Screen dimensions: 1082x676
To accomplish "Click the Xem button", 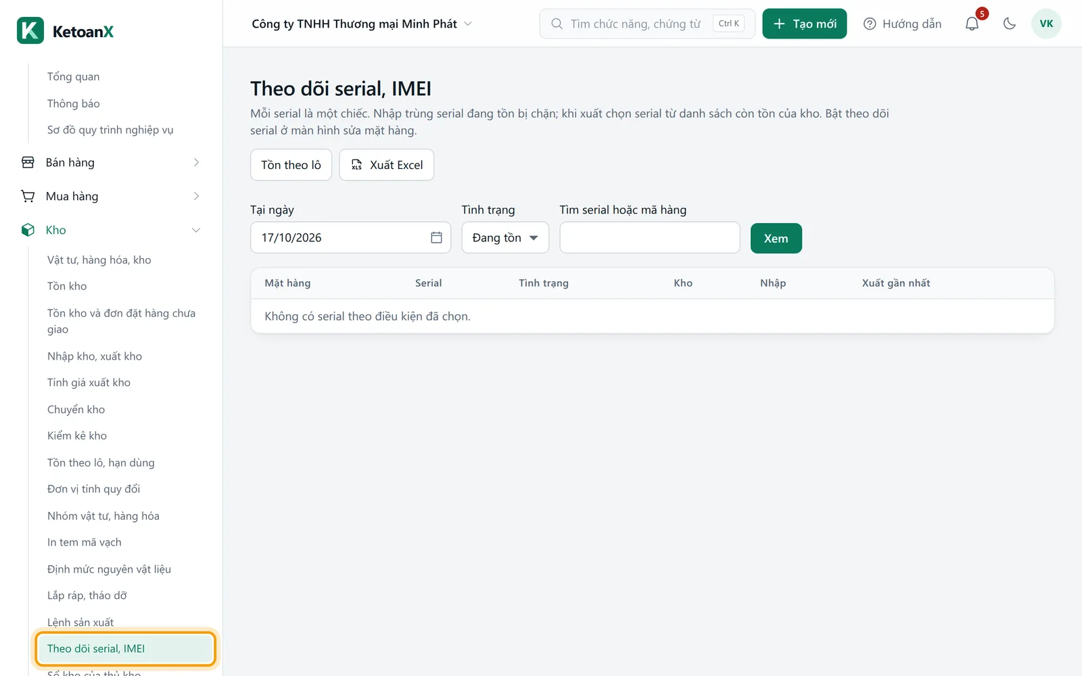I will [776, 238].
